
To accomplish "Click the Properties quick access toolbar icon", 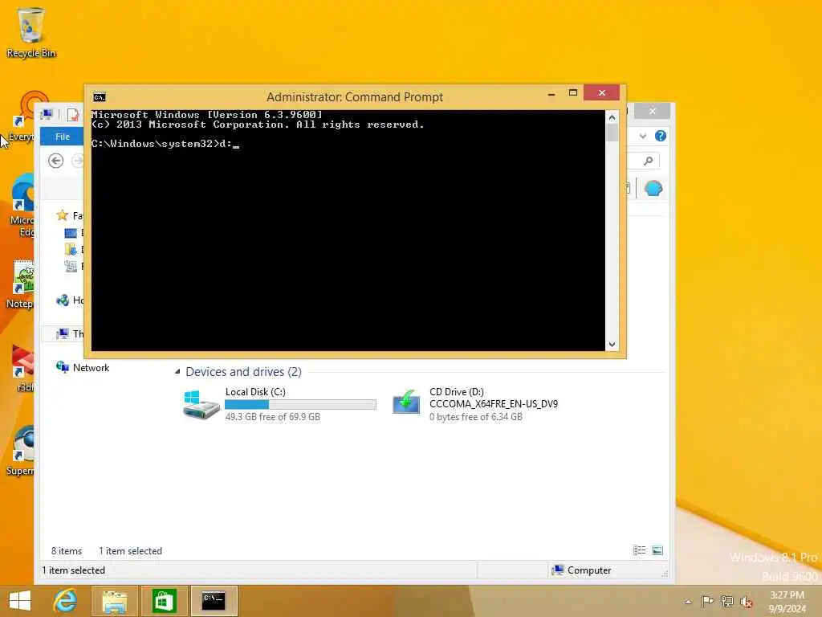I will point(73,114).
